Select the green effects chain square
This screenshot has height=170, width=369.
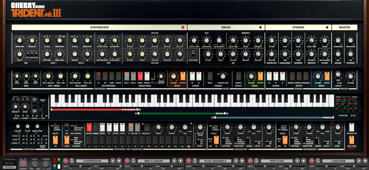click(59, 161)
